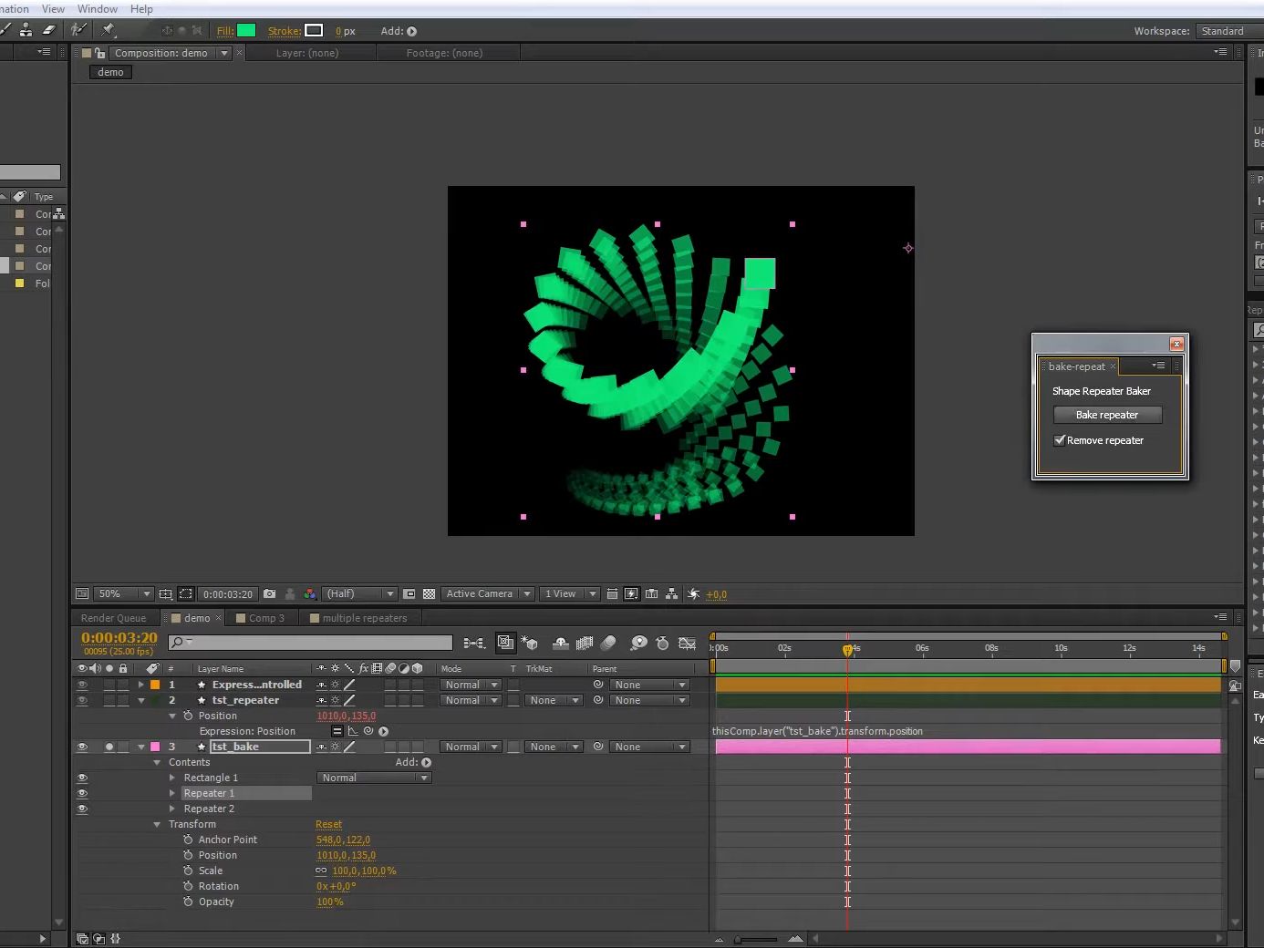Toggle visibility of Repeater 1

tap(82, 793)
